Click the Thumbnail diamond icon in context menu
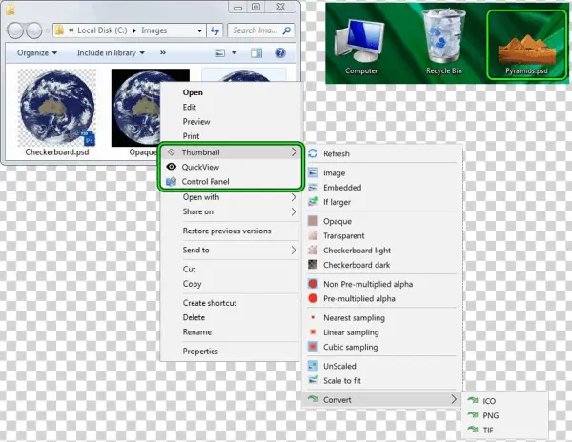This screenshot has height=442, width=572. 171,152
